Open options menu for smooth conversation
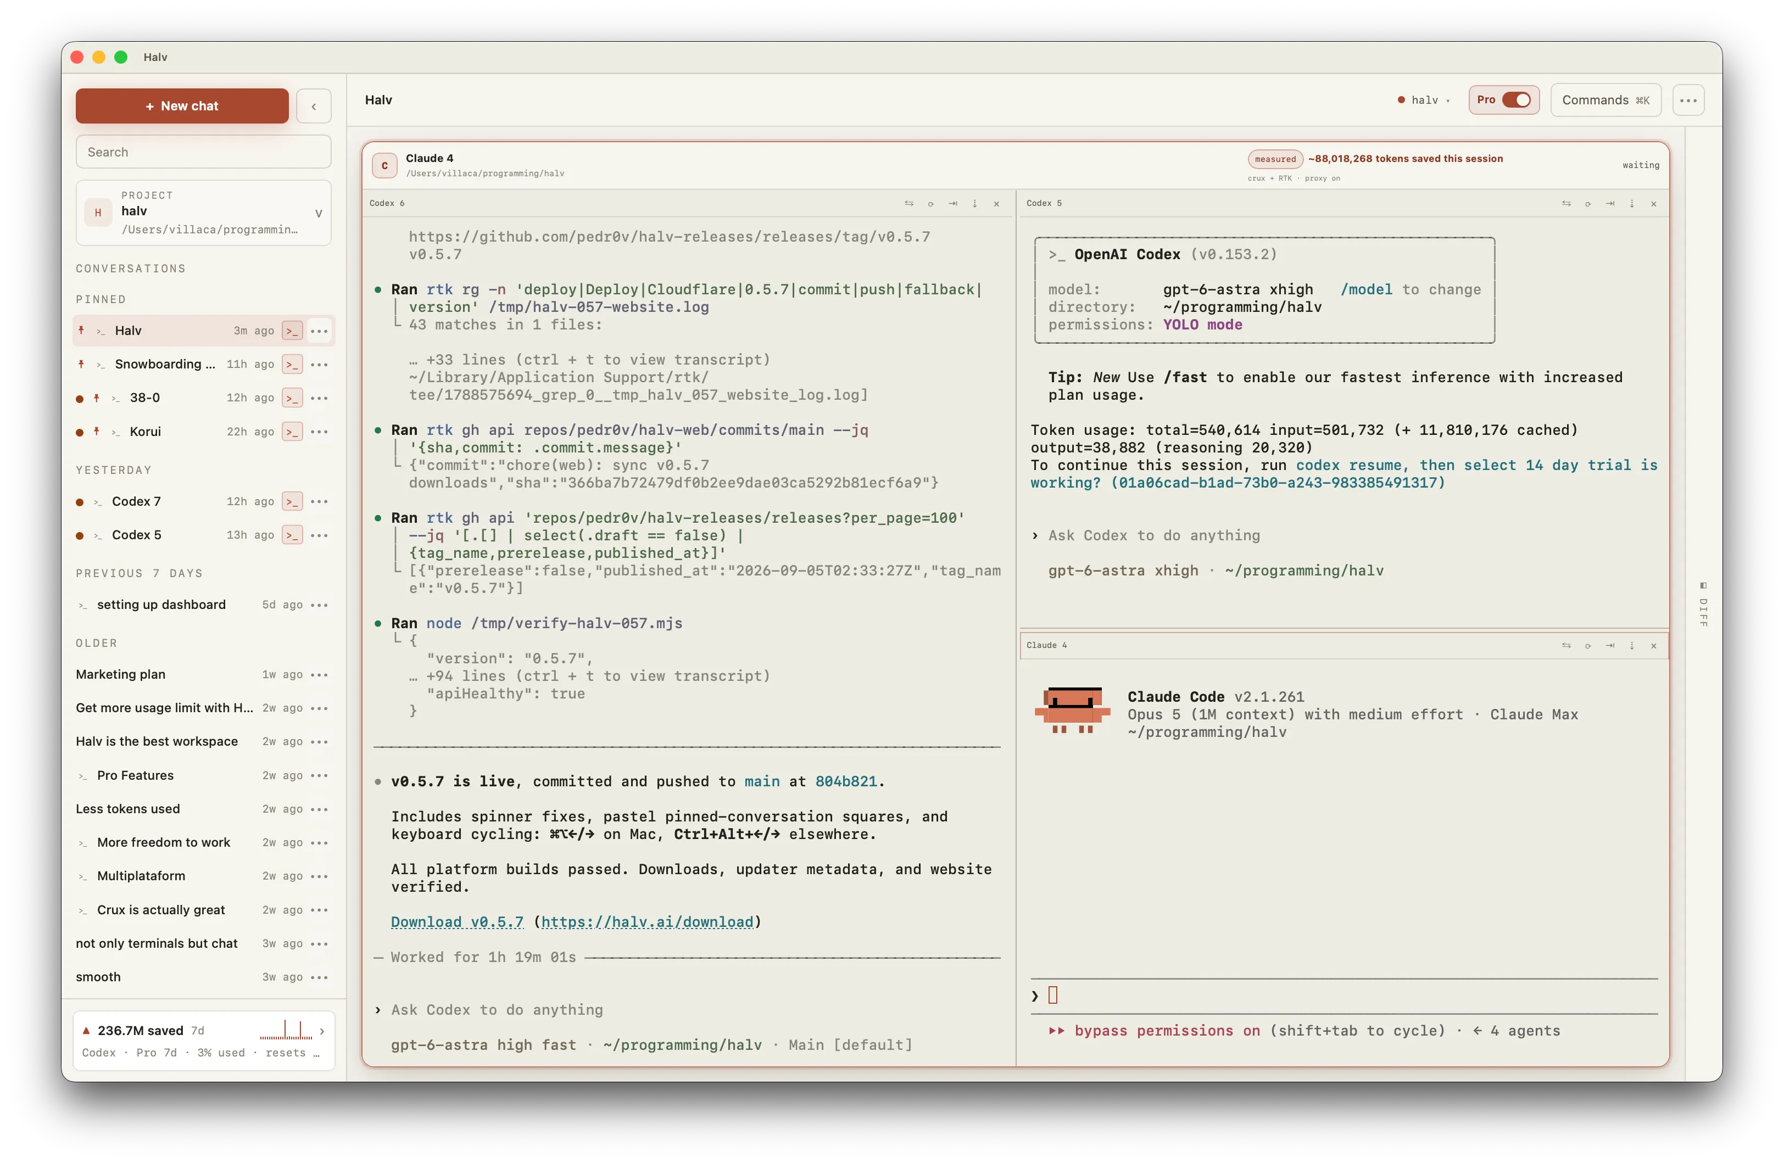The width and height of the screenshot is (1784, 1163). tap(319, 977)
